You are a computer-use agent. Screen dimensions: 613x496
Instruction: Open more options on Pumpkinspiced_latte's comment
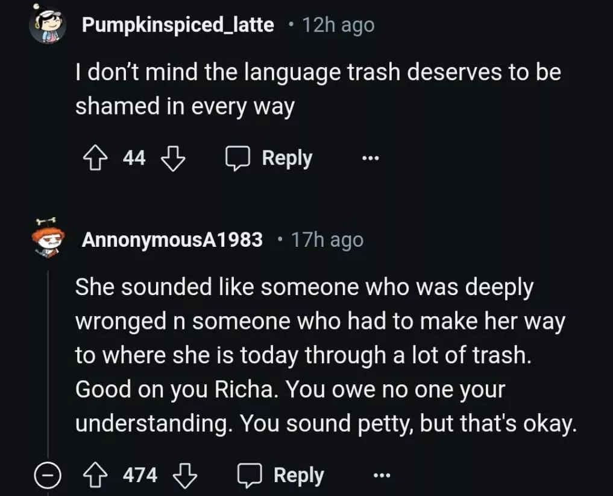[369, 158]
